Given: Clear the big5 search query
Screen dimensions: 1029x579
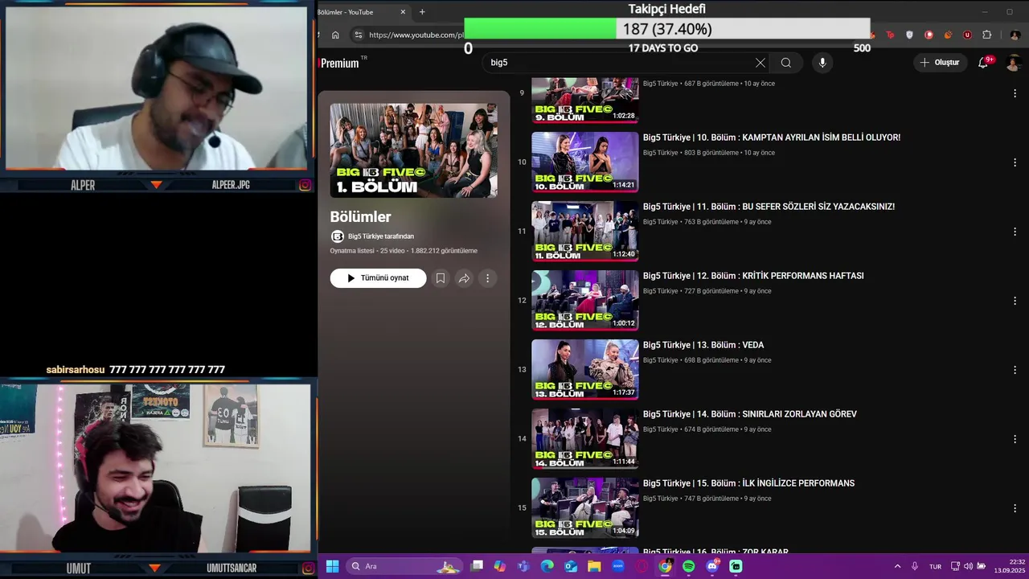Looking at the screenshot, I should click(760, 63).
